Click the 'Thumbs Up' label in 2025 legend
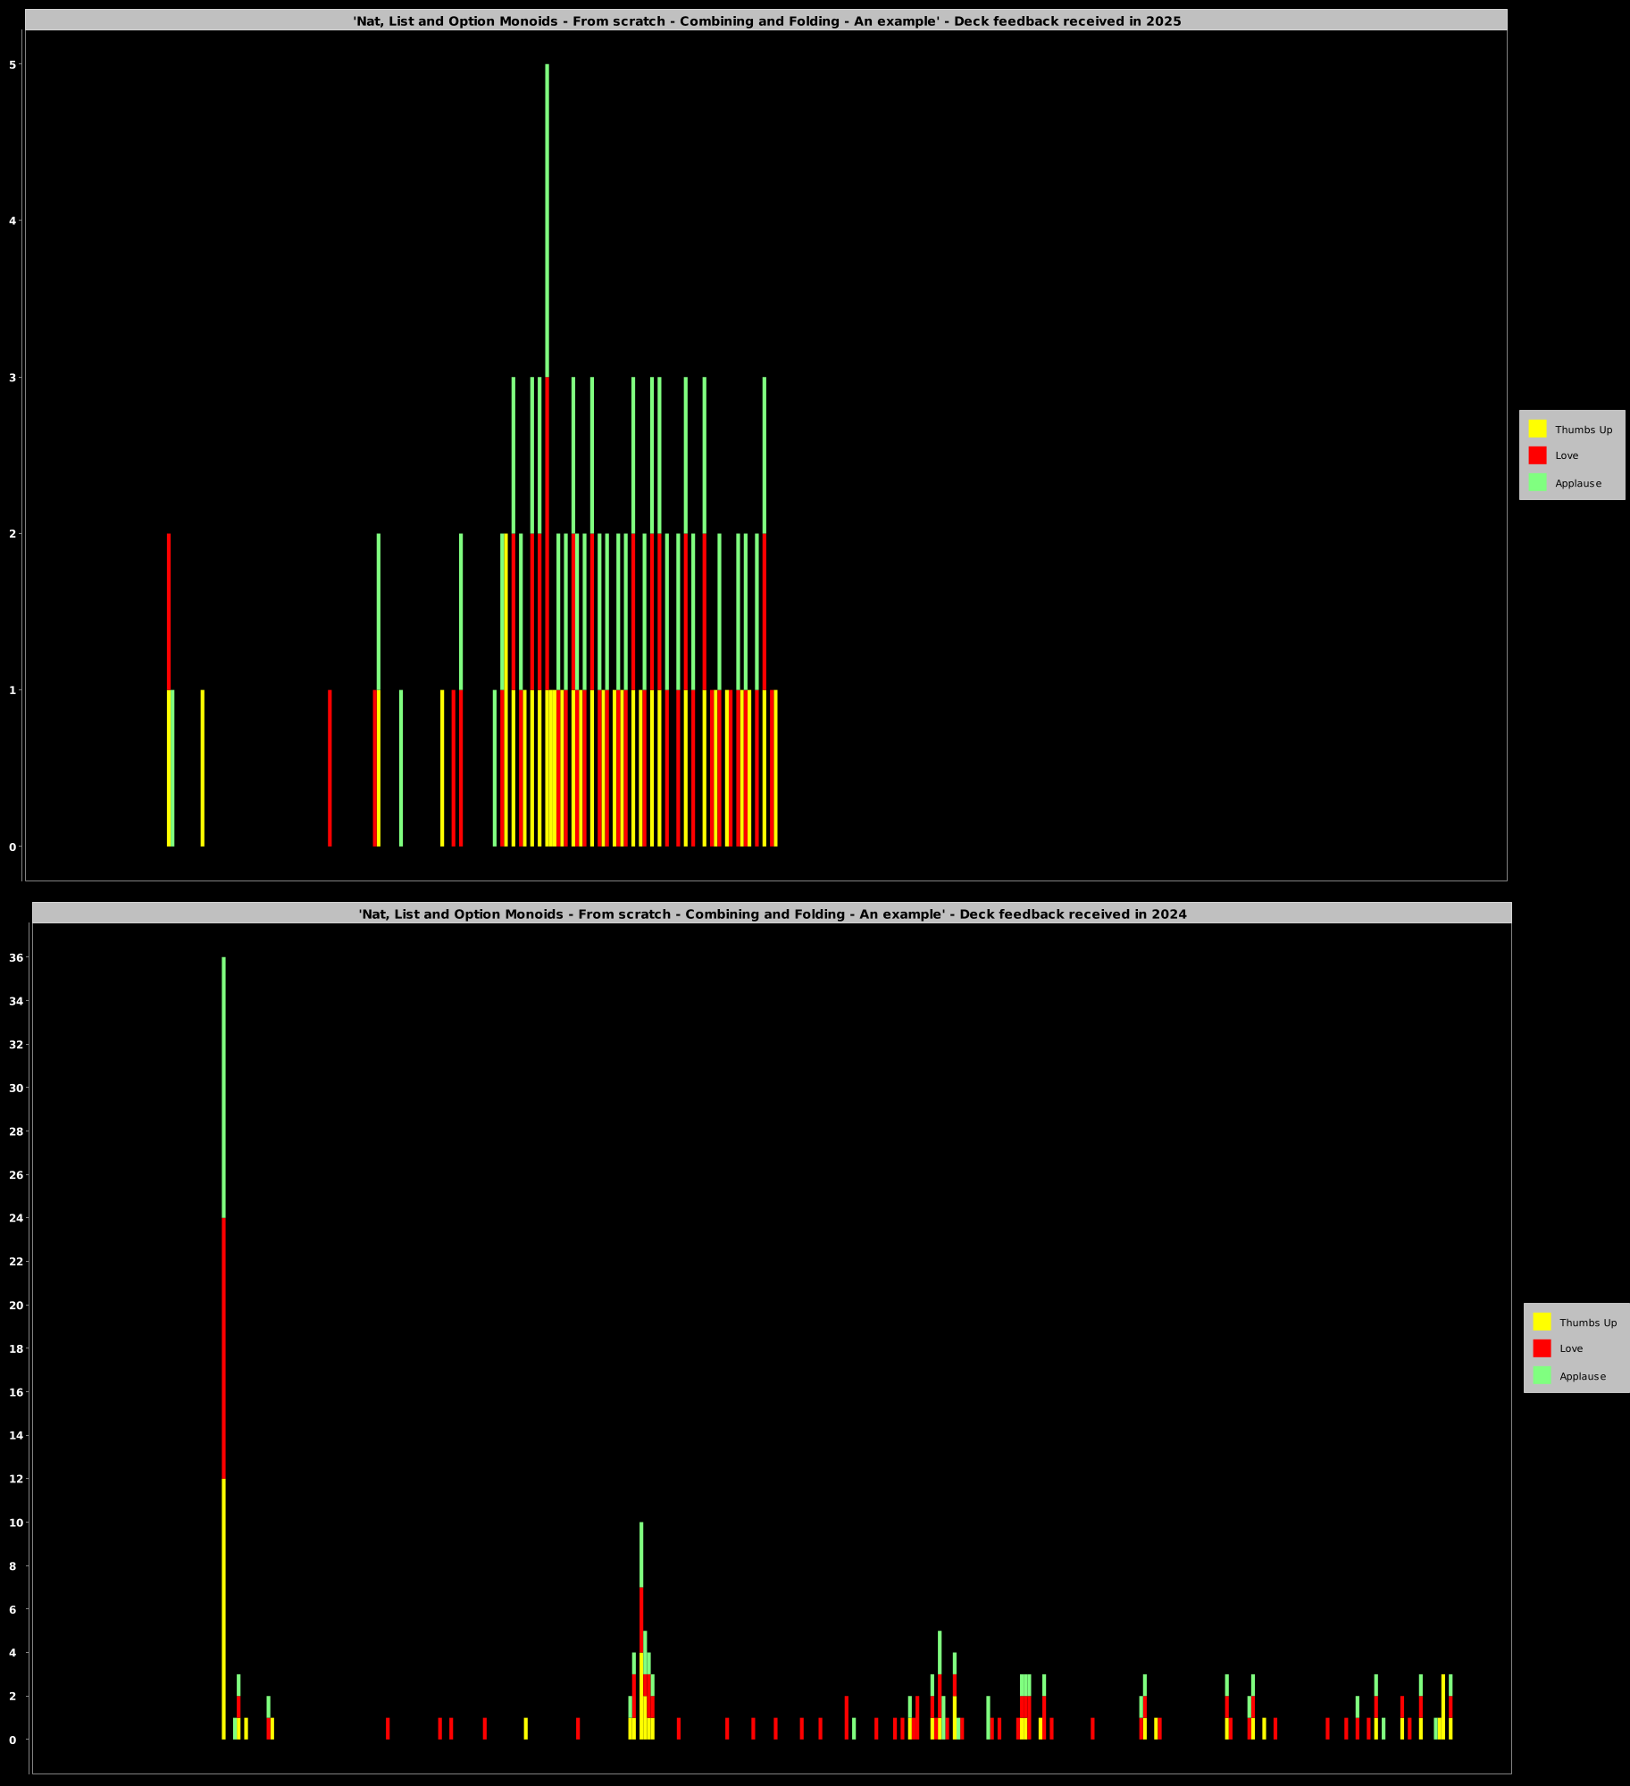The image size is (1630, 1786). pyautogui.click(x=1583, y=430)
